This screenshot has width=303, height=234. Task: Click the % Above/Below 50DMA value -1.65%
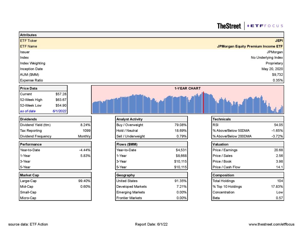(277, 131)
